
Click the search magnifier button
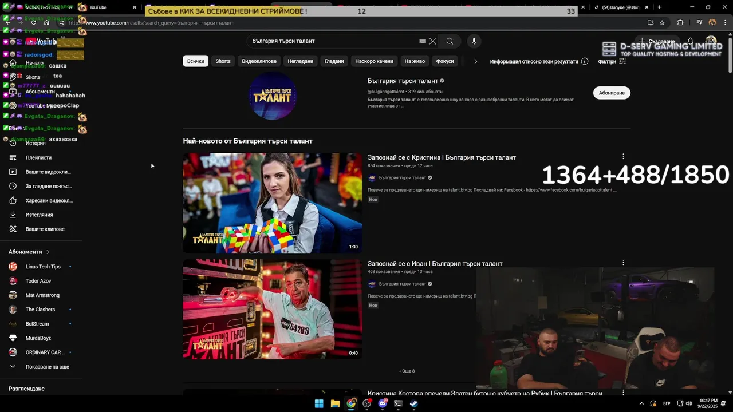click(450, 41)
